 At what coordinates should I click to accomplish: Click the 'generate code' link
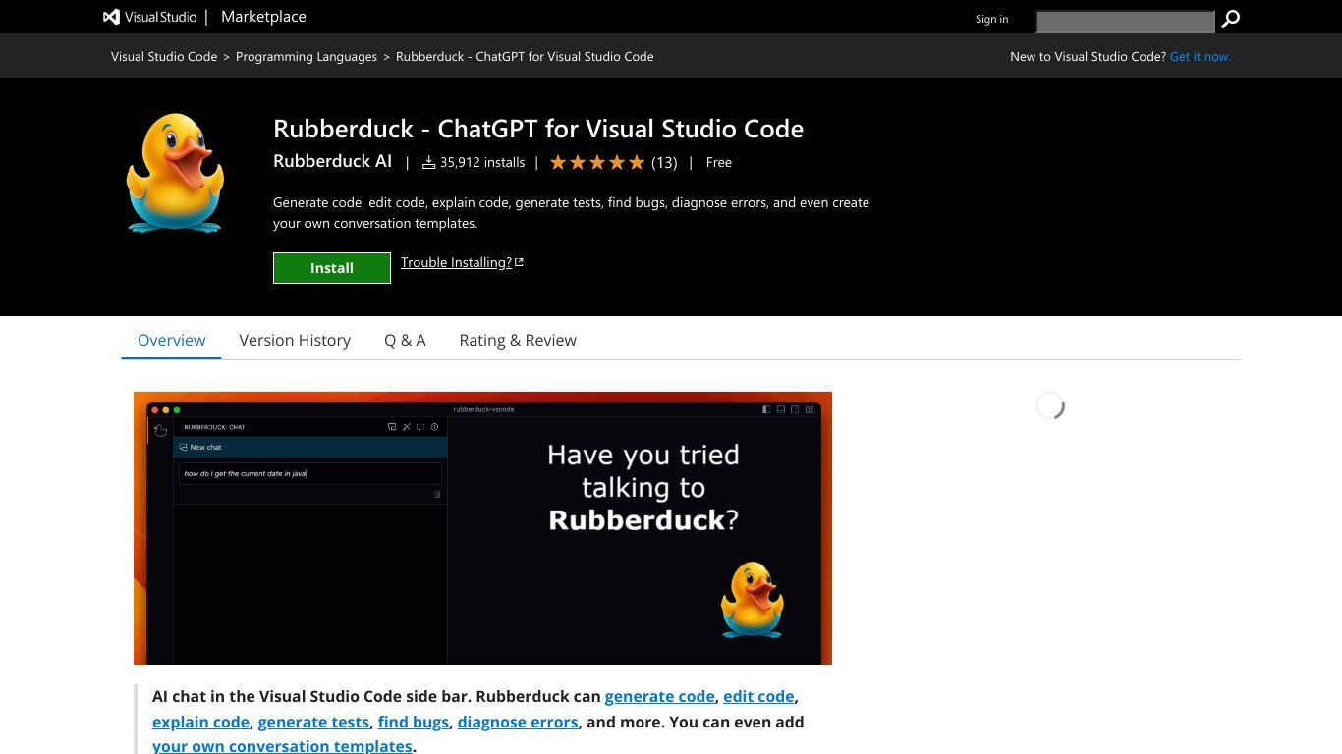coord(659,696)
